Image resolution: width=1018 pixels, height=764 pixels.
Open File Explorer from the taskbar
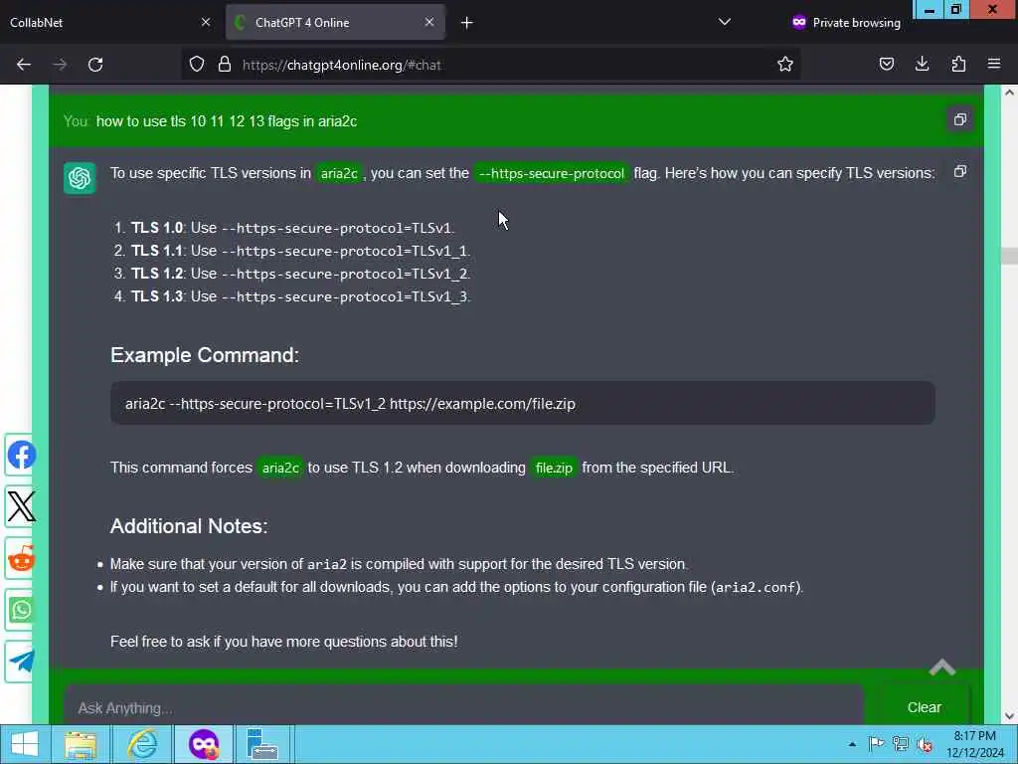click(81, 744)
